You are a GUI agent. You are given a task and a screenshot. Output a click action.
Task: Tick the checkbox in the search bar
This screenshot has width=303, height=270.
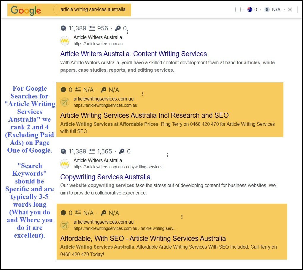238,10
